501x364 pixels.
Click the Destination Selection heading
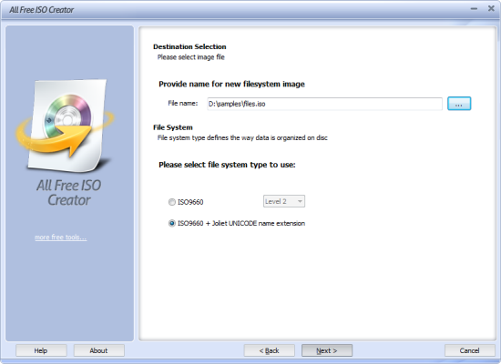point(189,46)
